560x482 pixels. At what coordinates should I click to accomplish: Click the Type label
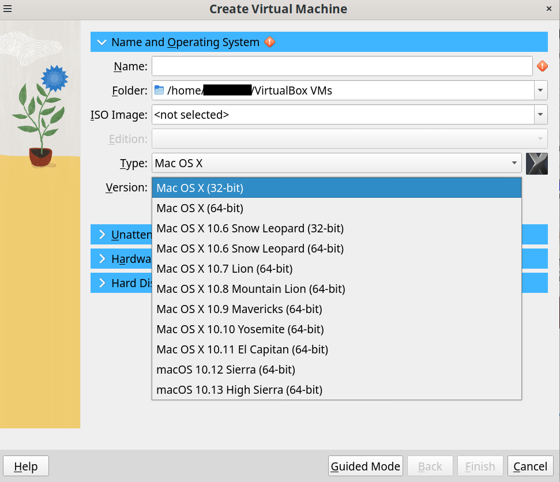tap(134, 163)
